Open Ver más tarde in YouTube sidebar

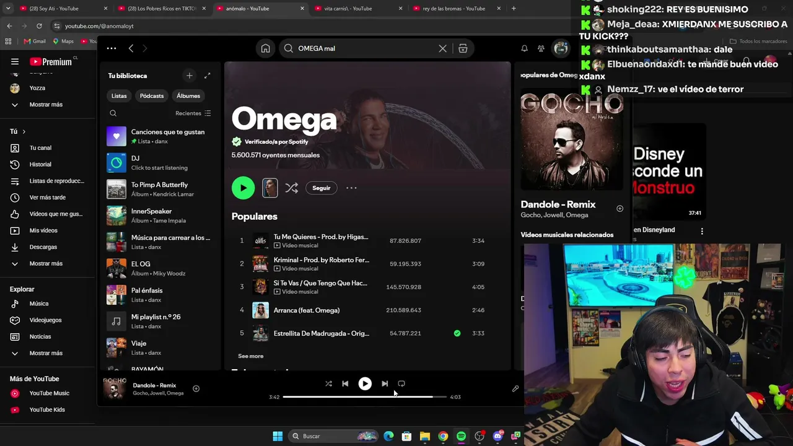pos(46,198)
